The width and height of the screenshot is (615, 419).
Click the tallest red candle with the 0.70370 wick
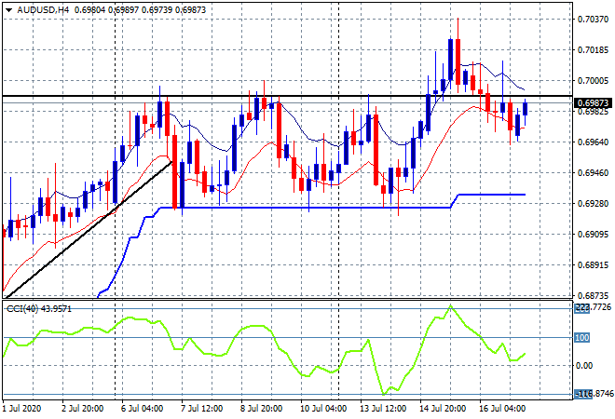tap(458, 61)
